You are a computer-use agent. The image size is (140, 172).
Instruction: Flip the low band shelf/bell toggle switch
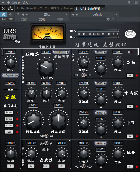click(83, 167)
